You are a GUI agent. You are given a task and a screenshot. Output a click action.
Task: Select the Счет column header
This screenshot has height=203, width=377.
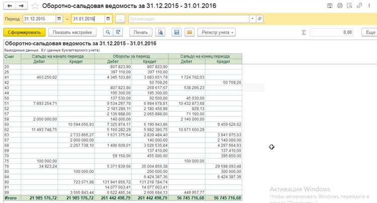[x=12, y=59]
